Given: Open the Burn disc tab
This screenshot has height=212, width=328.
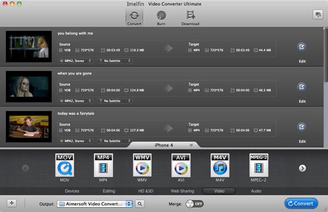Looking at the screenshot, I should (x=161, y=18).
